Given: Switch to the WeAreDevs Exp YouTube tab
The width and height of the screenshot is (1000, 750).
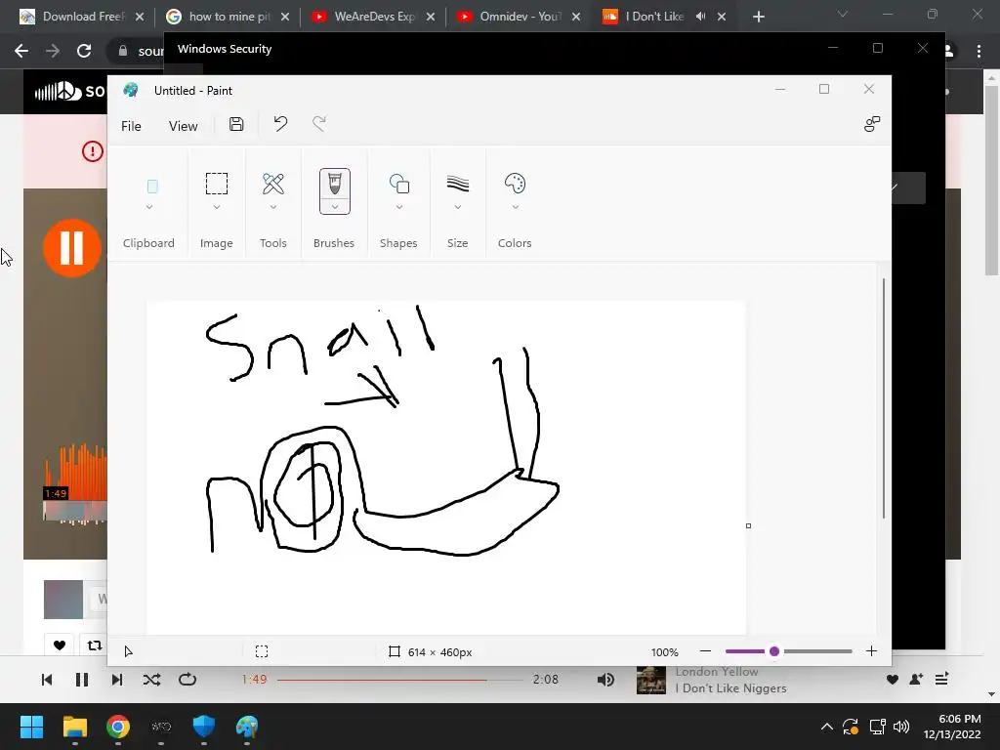Looking at the screenshot, I should [373, 17].
